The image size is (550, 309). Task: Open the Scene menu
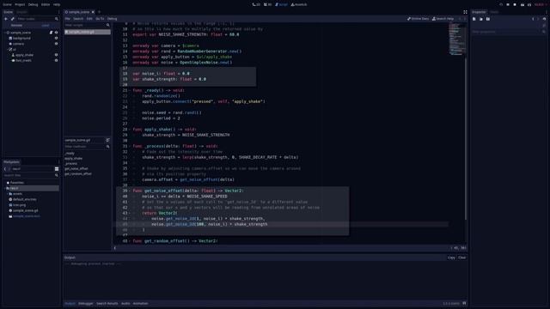coord(8,4)
